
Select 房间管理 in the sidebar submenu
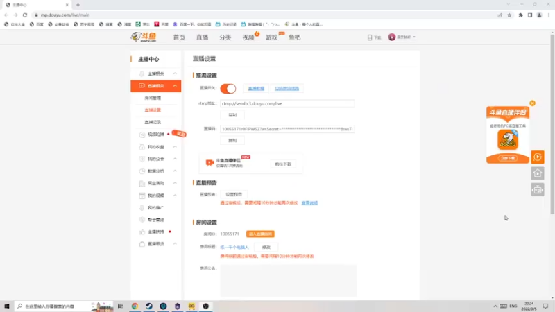[x=153, y=98]
